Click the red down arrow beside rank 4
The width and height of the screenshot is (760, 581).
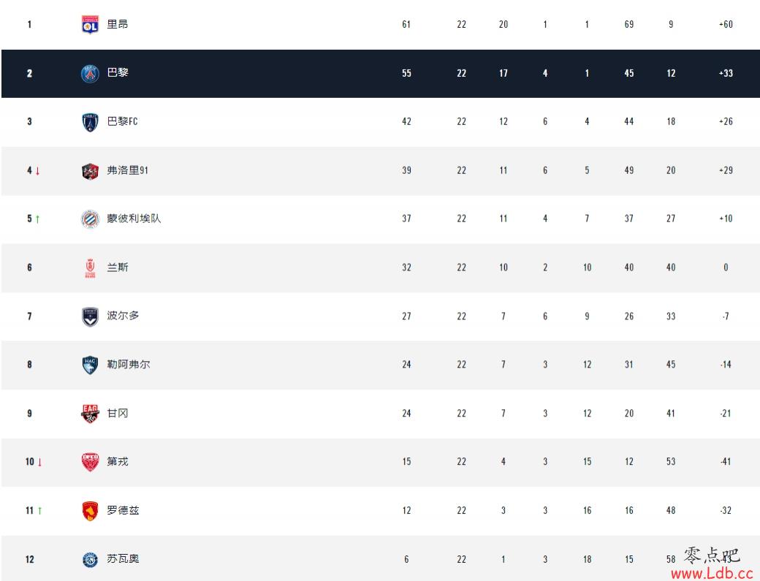(x=37, y=170)
